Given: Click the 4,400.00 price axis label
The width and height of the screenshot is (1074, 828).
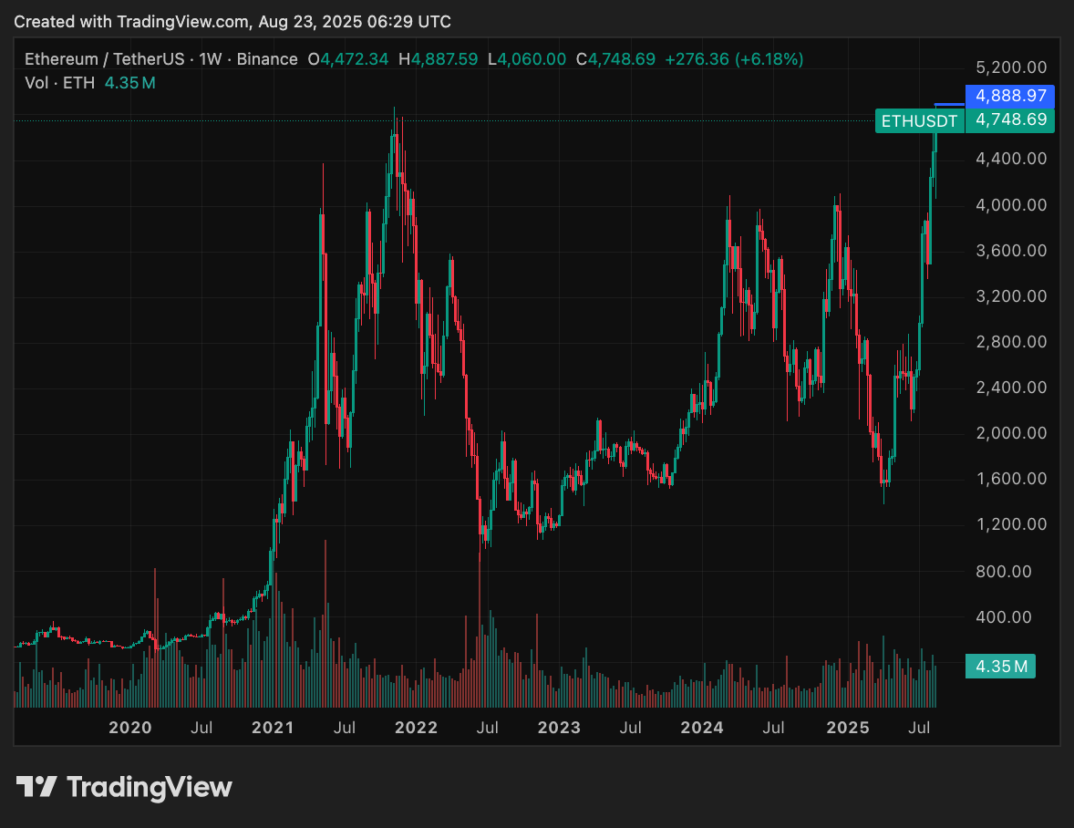Looking at the screenshot, I should (x=1011, y=159).
